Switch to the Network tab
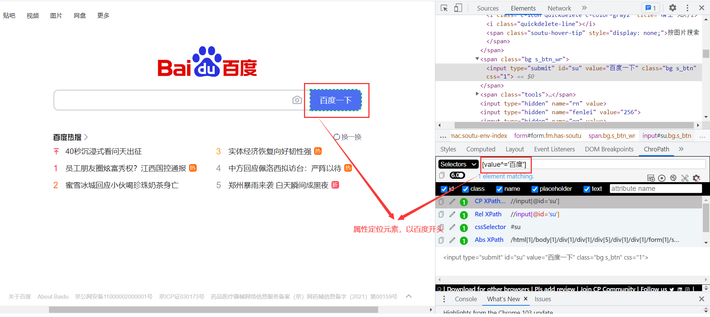The width and height of the screenshot is (710, 317). pyautogui.click(x=559, y=8)
